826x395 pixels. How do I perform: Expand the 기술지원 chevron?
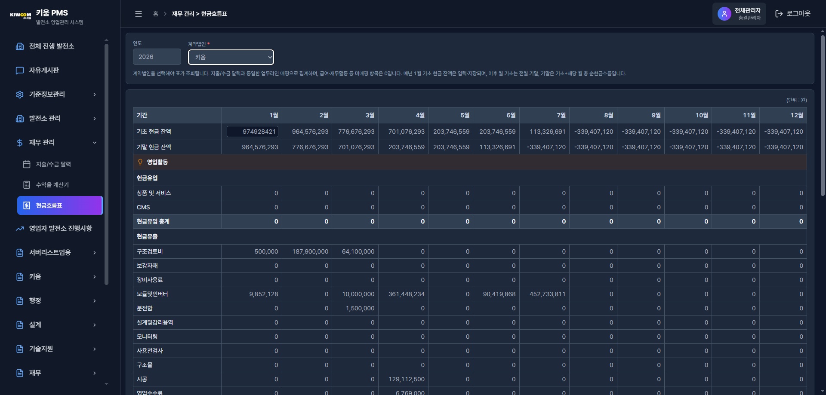click(95, 349)
